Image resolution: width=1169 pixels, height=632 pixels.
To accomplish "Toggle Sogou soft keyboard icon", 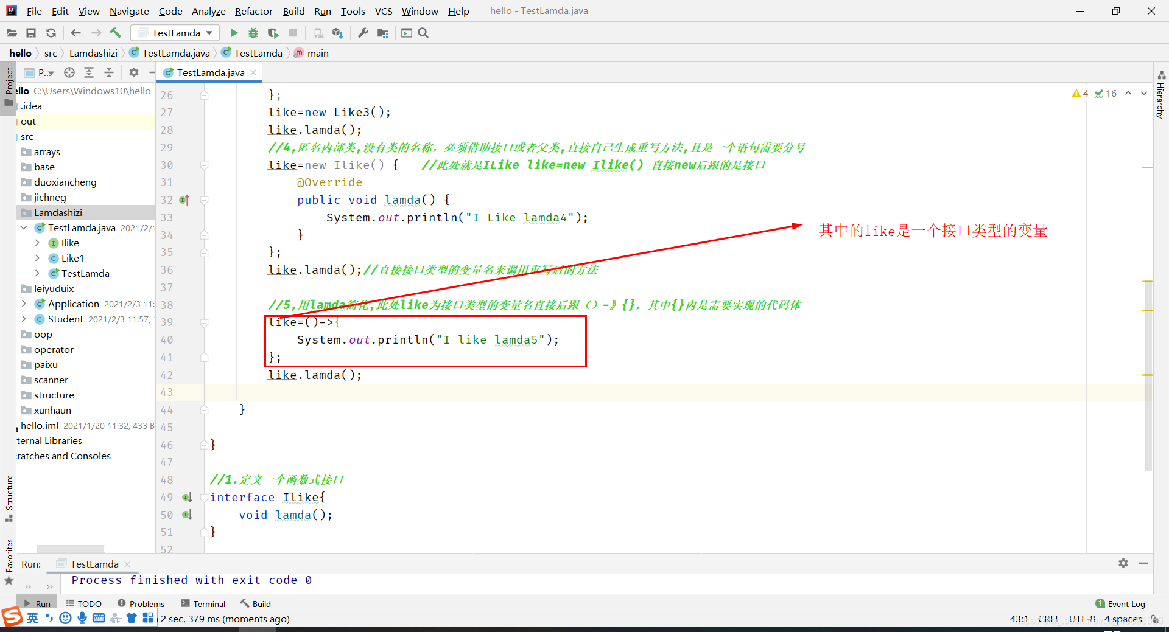I will coord(99,618).
